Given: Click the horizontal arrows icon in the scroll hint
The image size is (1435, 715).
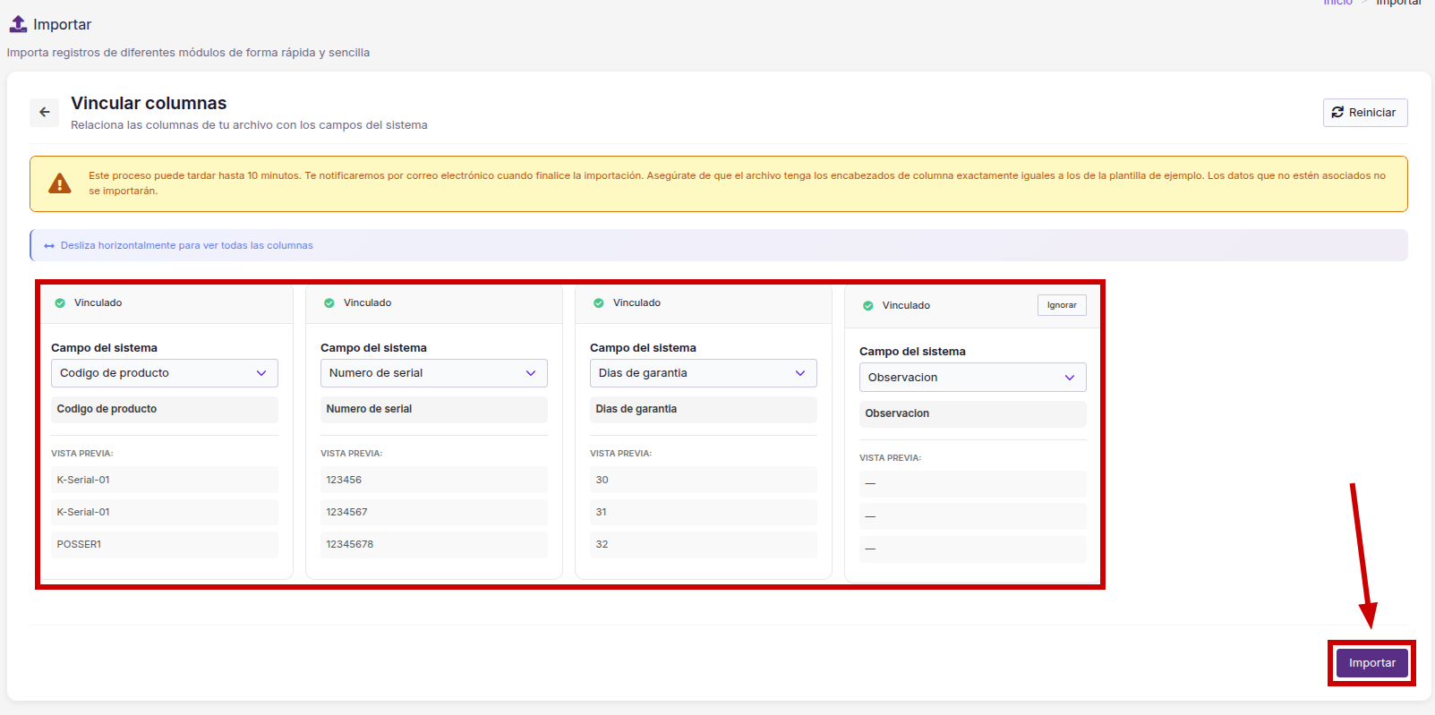Looking at the screenshot, I should tap(49, 246).
